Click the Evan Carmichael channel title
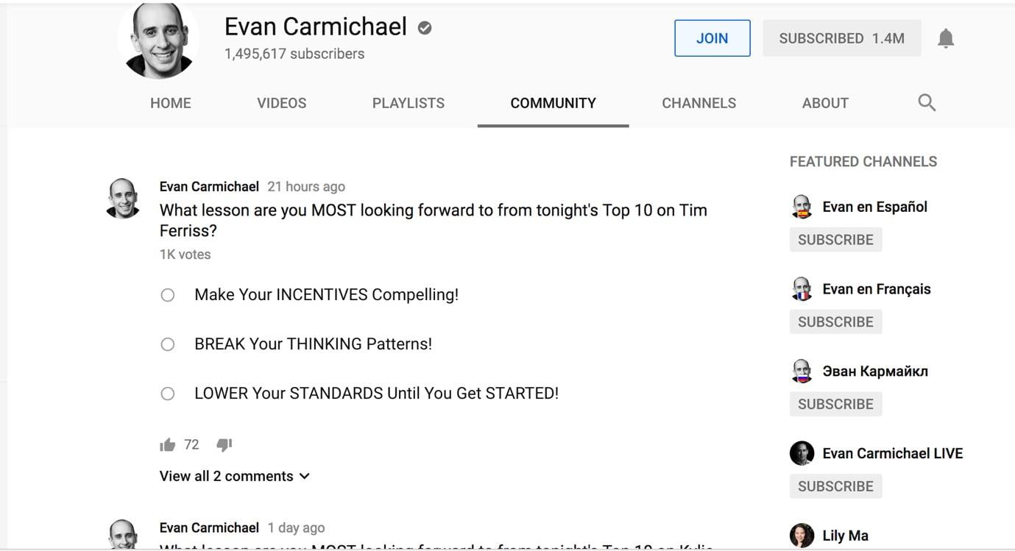 316,26
